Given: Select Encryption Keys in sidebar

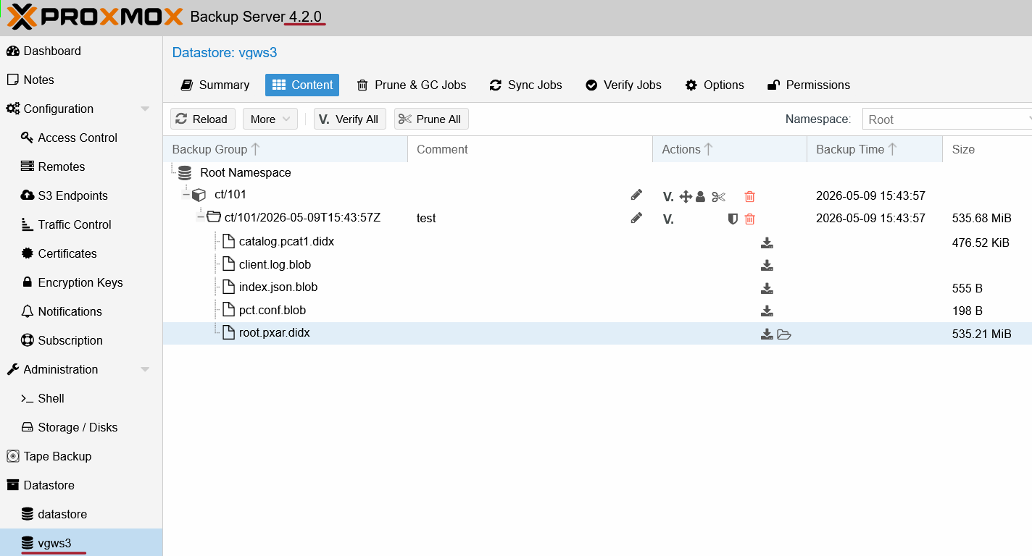Looking at the screenshot, I should pos(81,282).
